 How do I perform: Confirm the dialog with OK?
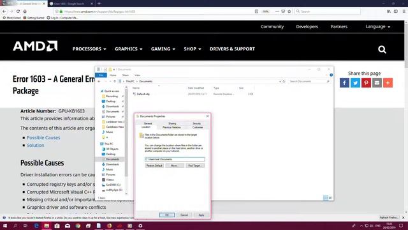(167, 215)
